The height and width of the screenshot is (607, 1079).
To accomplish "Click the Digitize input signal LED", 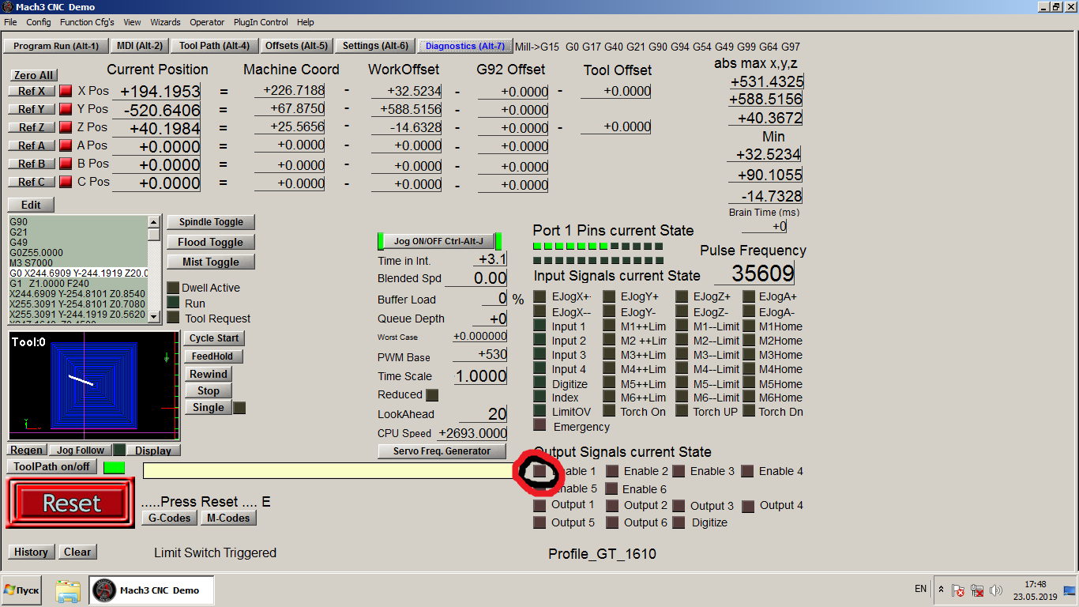I will point(540,383).
